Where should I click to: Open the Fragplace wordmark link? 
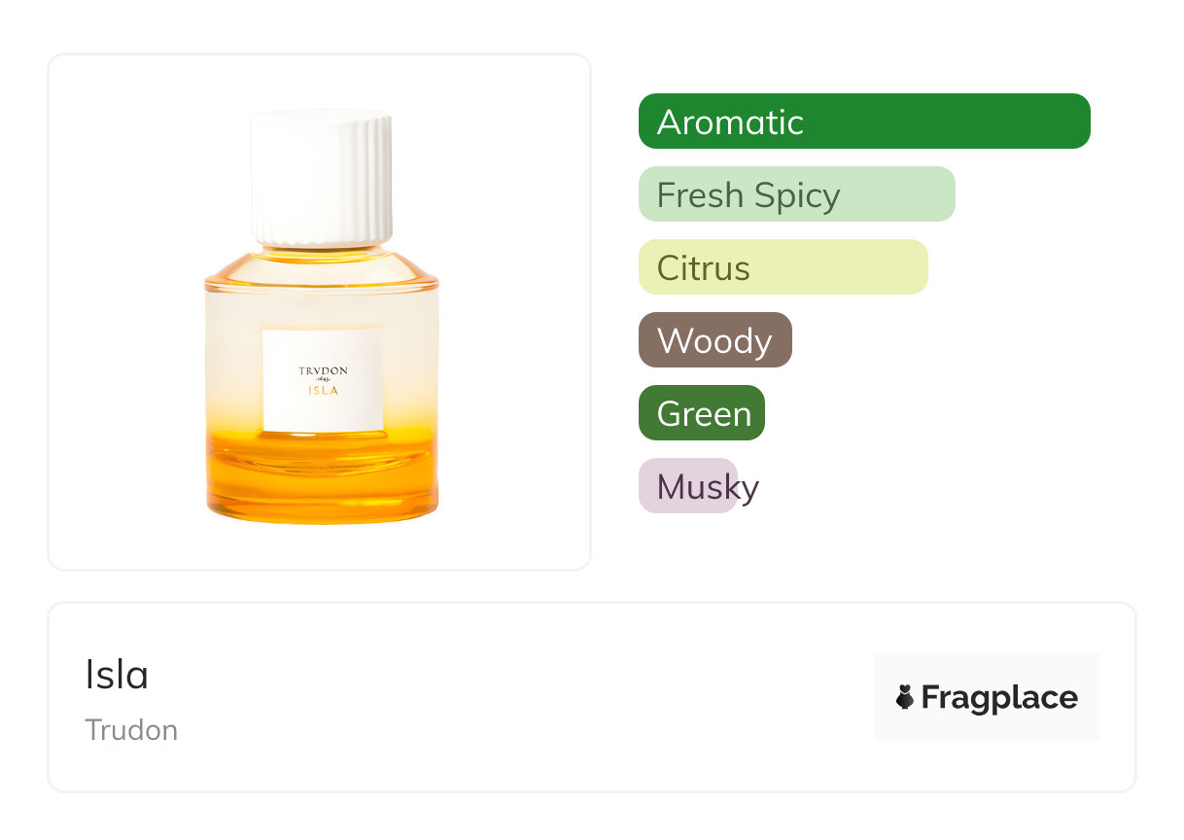click(x=998, y=698)
